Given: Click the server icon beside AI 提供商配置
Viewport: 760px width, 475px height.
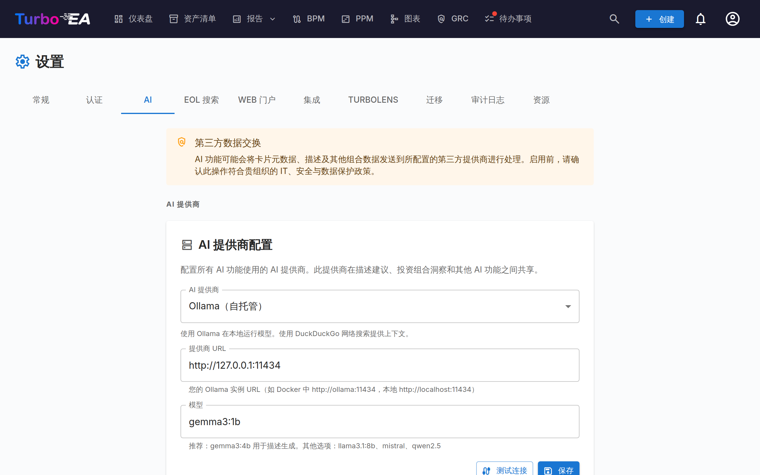Looking at the screenshot, I should (187, 245).
